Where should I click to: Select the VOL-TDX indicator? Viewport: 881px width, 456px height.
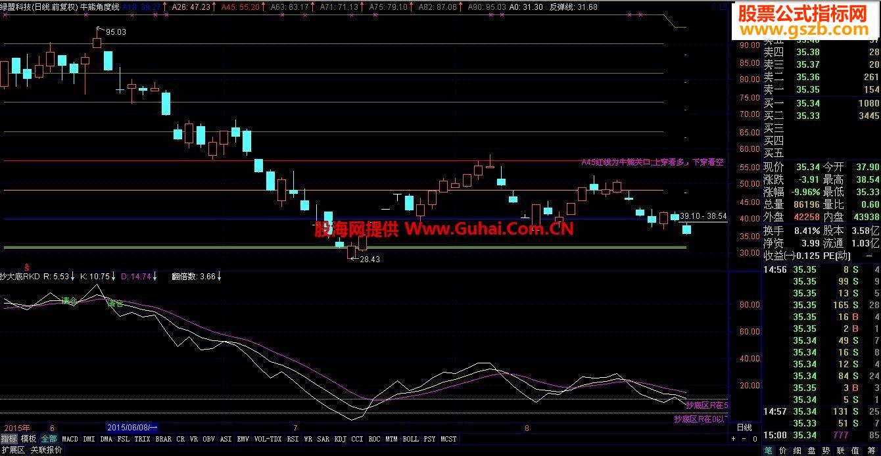tap(268, 438)
